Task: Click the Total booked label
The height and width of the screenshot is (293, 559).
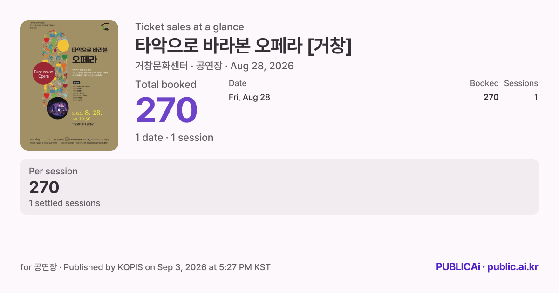Action: tap(166, 85)
